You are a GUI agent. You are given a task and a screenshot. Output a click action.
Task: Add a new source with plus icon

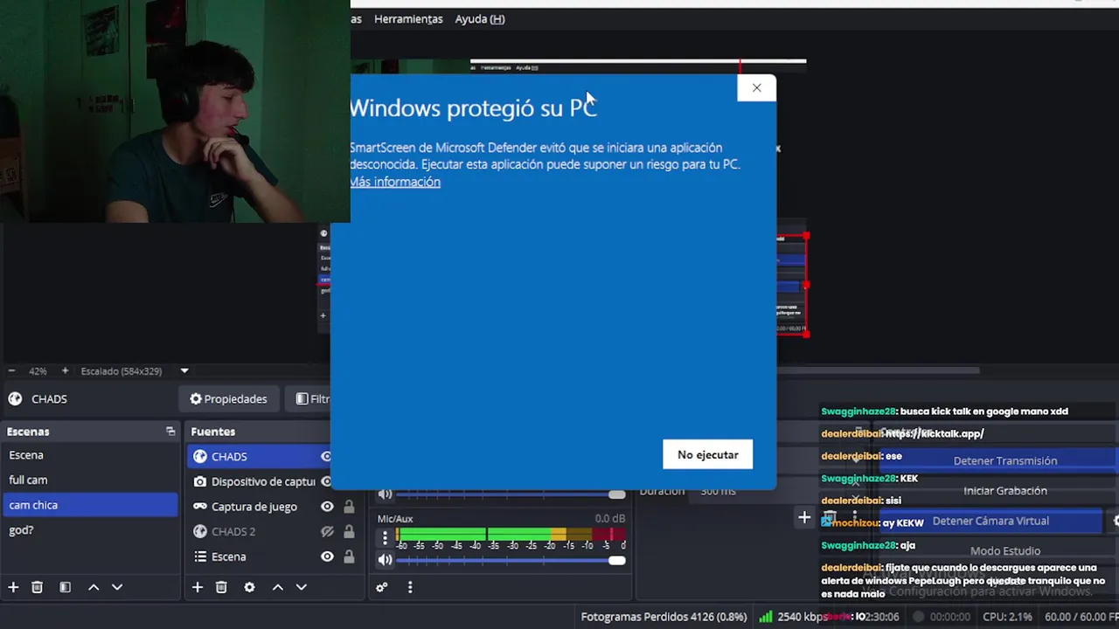tap(198, 587)
